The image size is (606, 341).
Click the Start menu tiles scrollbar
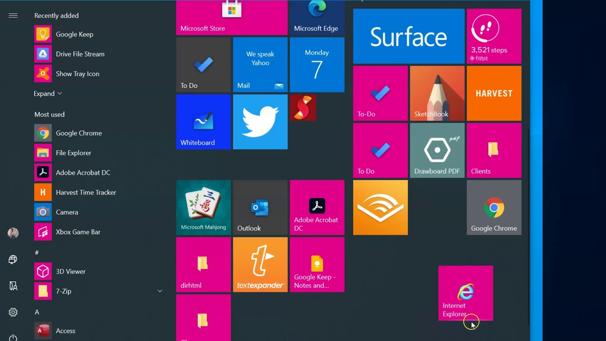pyautogui.click(x=528, y=226)
